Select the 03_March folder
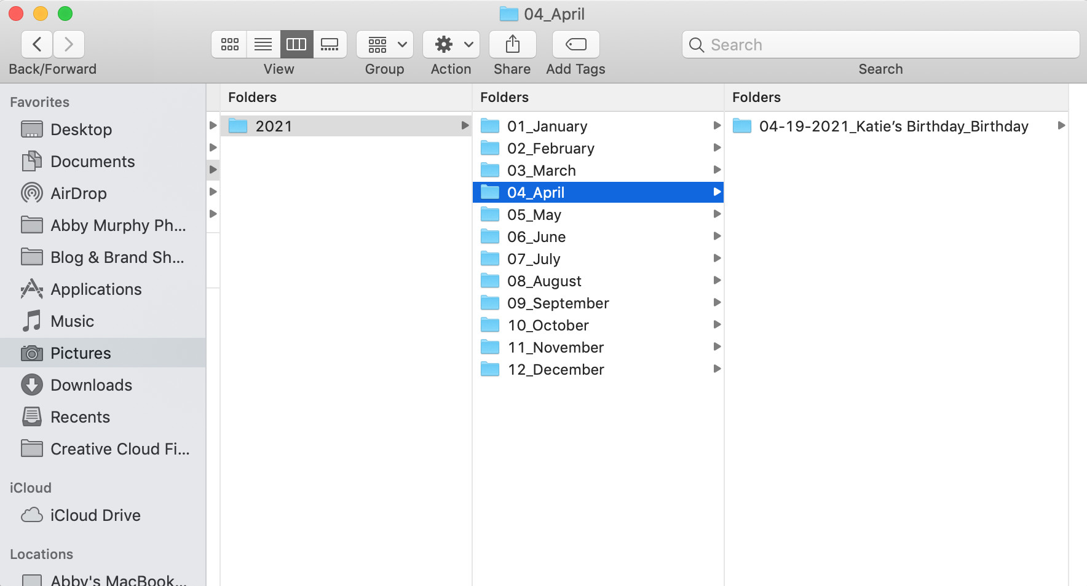This screenshot has height=586, width=1087. [598, 170]
